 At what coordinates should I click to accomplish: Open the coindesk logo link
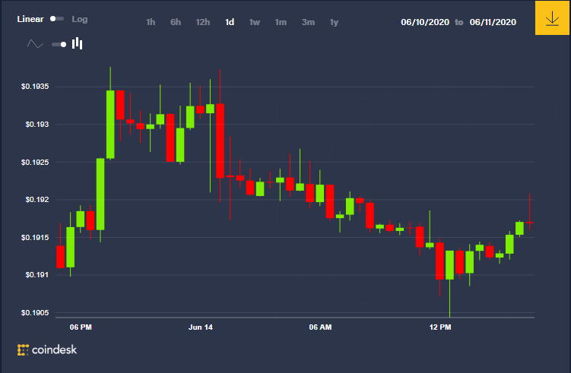47,349
